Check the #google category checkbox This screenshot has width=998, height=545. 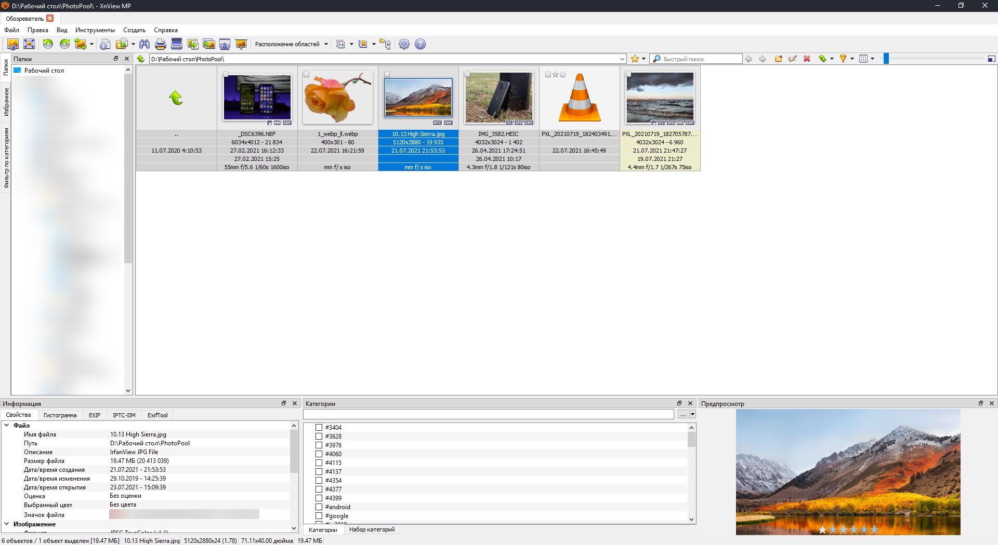point(319,516)
